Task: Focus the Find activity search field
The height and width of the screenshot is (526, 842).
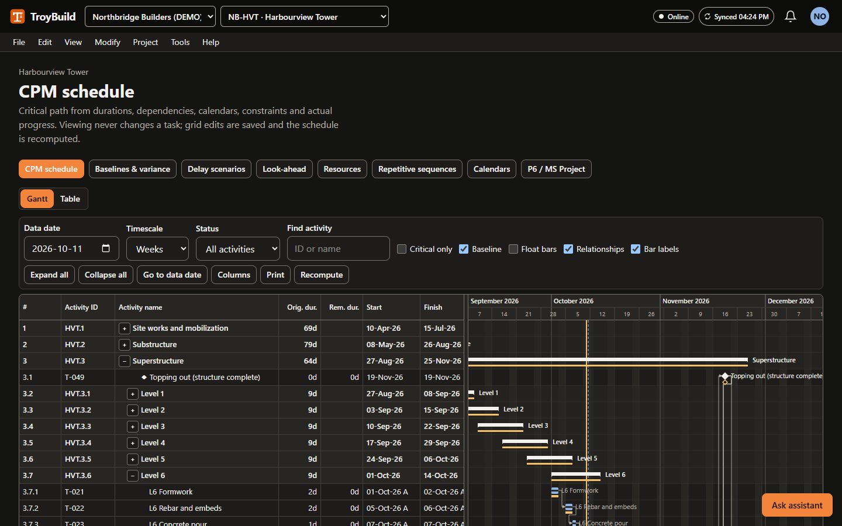Action: tap(339, 248)
